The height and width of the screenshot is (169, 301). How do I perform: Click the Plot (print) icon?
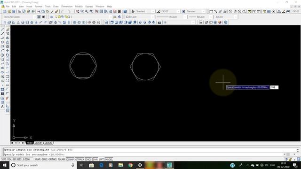point(19,11)
